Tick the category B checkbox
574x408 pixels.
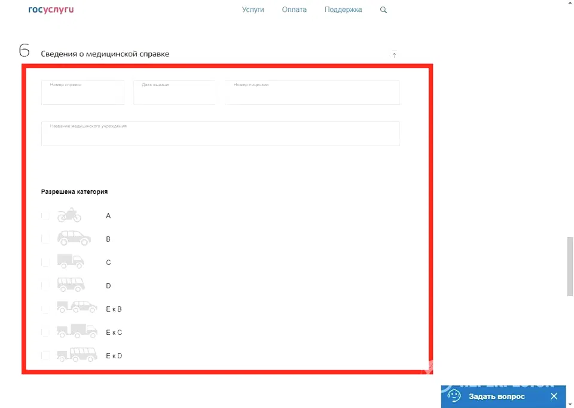pos(45,239)
